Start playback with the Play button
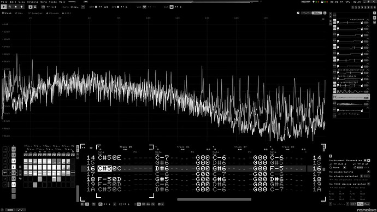This screenshot has width=377, height=212. coord(4,7)
